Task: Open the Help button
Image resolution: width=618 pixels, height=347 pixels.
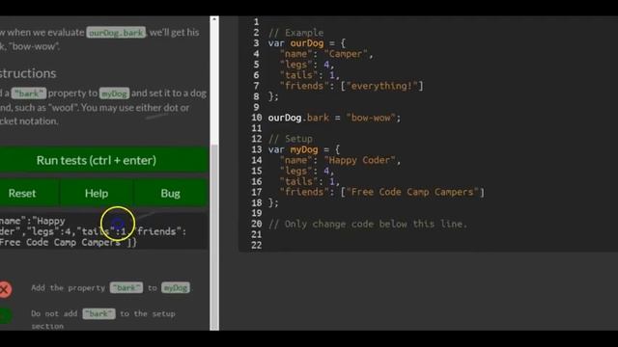Action: tap(97, 193)
